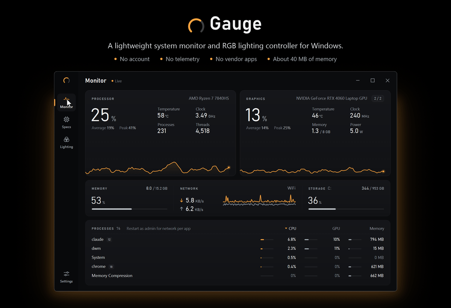Click the Gauge ring logo in sidebar

click(67, 80)
